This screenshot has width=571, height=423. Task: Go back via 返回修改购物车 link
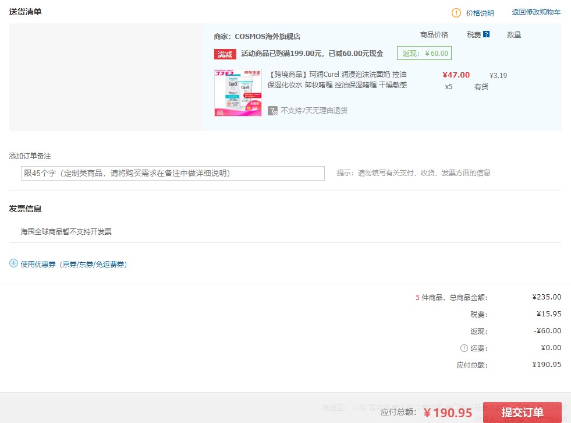click(x=536, y=12)
